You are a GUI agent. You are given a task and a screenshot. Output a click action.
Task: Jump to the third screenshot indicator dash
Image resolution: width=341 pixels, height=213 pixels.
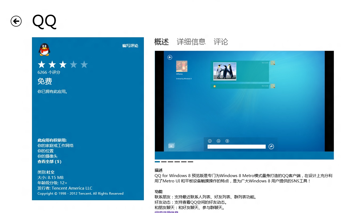pos(170,162)
